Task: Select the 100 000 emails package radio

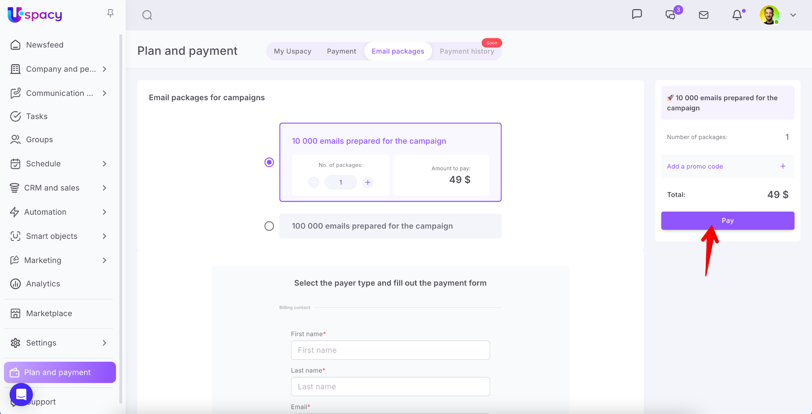Action: click(x=269, y=226)
